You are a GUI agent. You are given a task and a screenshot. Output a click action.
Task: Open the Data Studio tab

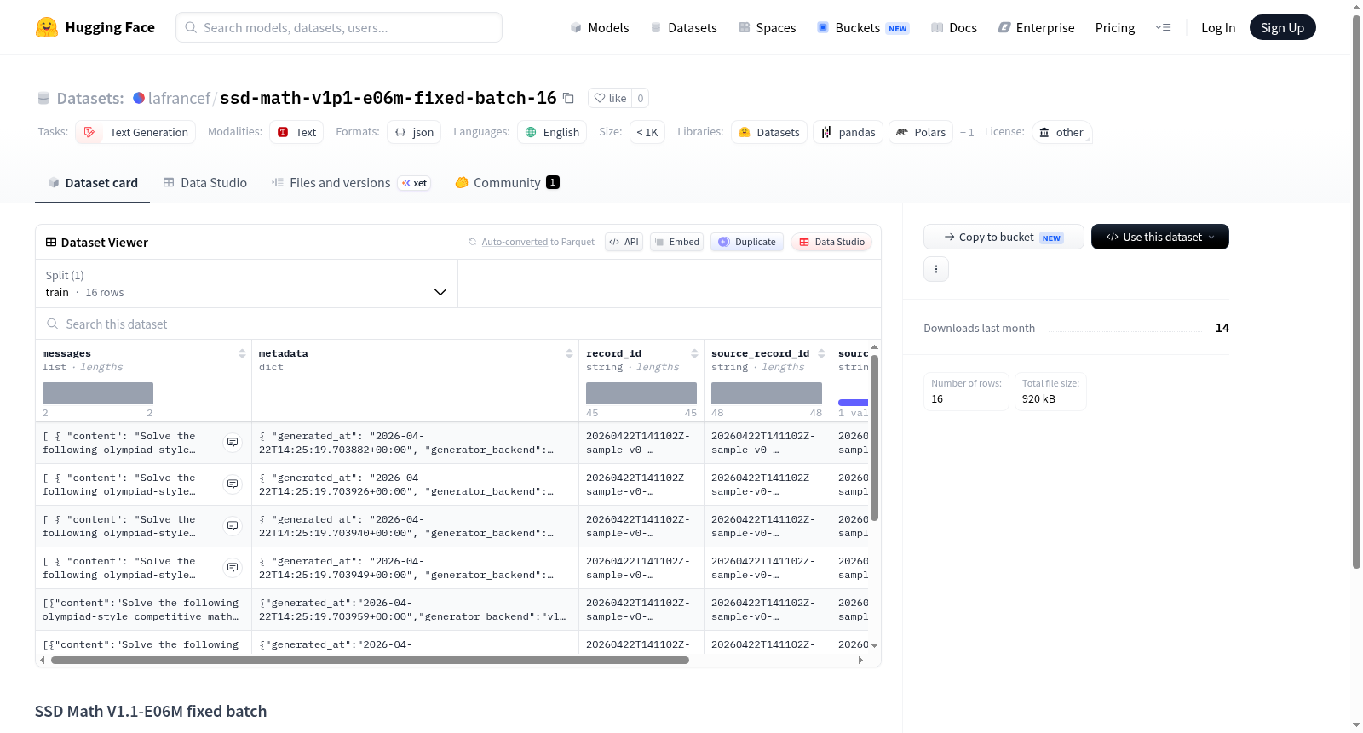coord(205,183)
